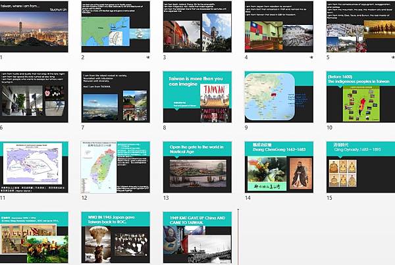This screenshot has width=395, height=265.
Task: Select slide 2 with the China and Taiwan map
Action: (116, 27)
